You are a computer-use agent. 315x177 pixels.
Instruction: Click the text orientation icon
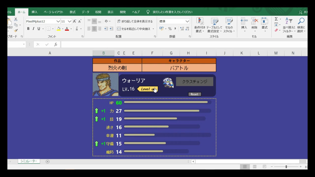106,21
